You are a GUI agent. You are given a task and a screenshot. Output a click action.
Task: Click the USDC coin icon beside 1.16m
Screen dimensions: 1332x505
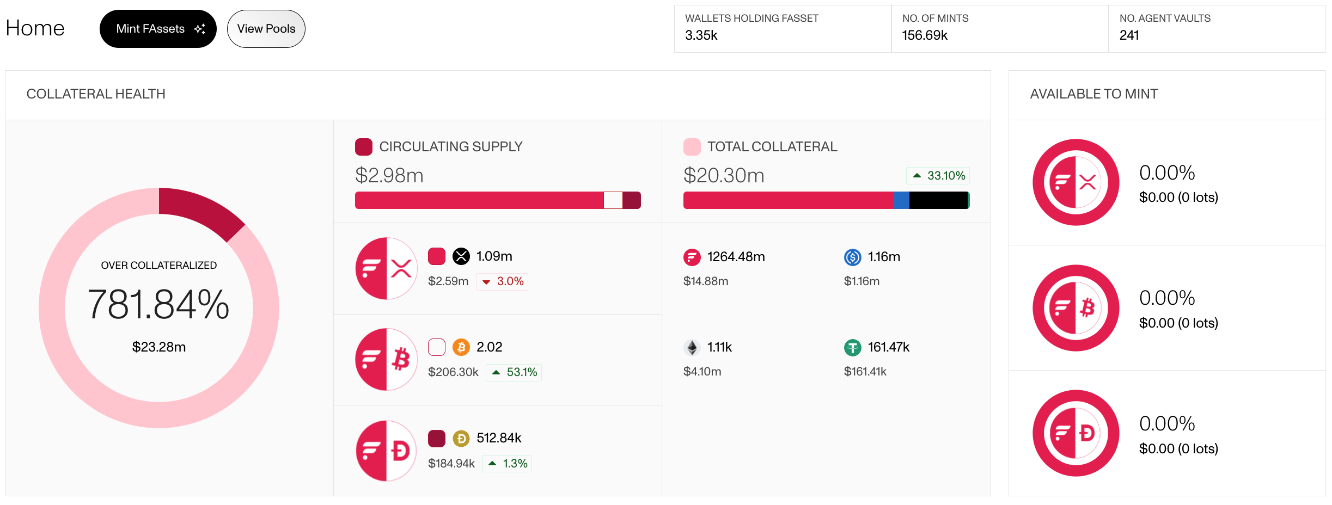(852, 257)
